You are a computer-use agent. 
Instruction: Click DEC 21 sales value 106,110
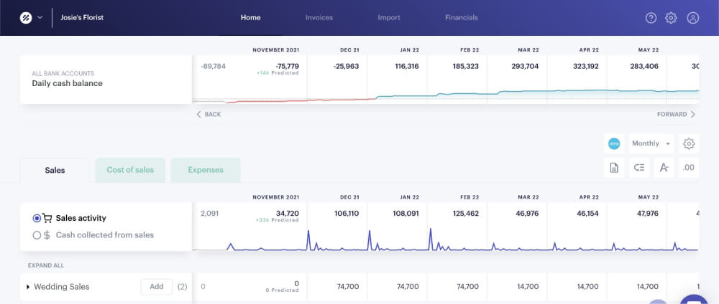(347, 214)
